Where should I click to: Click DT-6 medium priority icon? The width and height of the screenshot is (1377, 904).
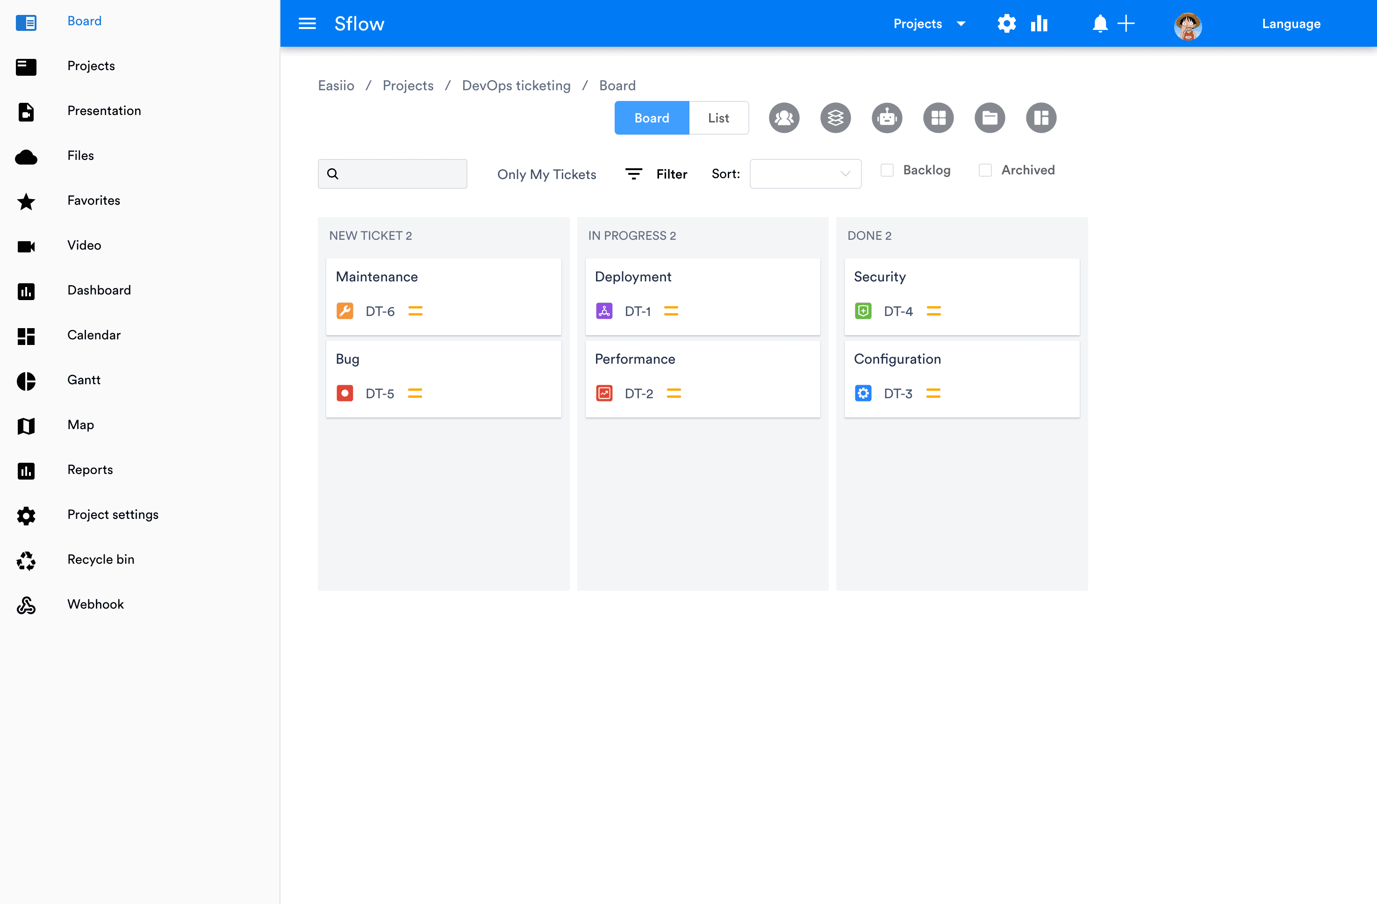pyautogui.click(x=416, y=311)
